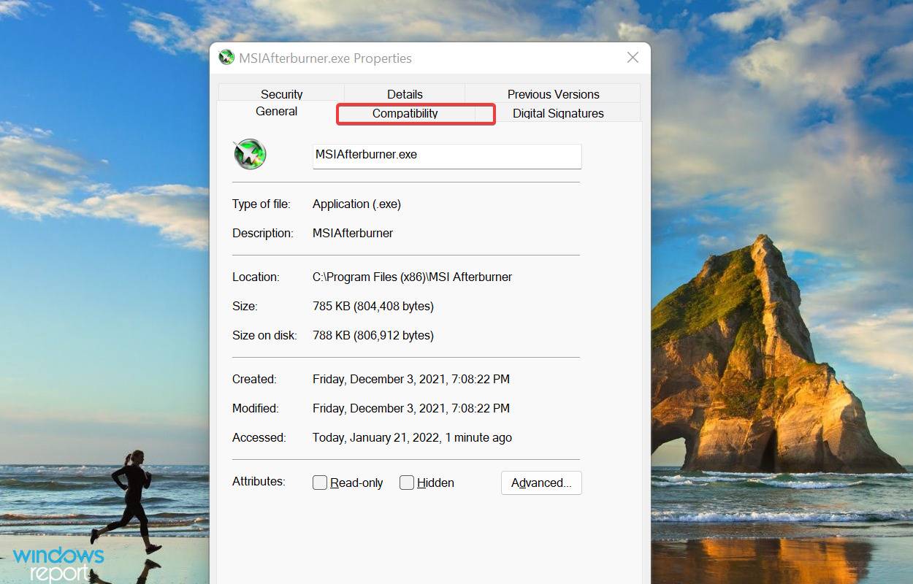Click inside the MSIAfterburner.exe filename field
913x584 pixels.
[x=446, y=155]
